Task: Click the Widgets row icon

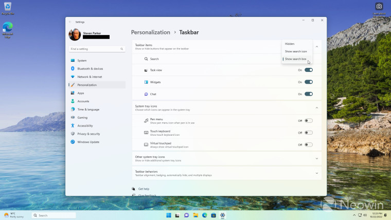Action: pyautogui.click(x=146, y=82)
